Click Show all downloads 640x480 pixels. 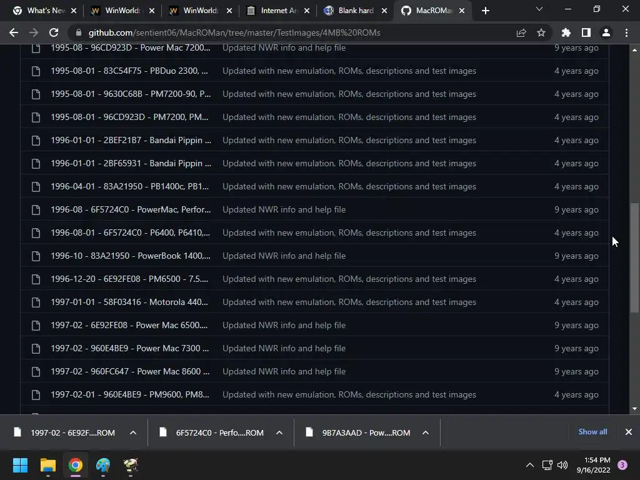(x=592, y=432)
